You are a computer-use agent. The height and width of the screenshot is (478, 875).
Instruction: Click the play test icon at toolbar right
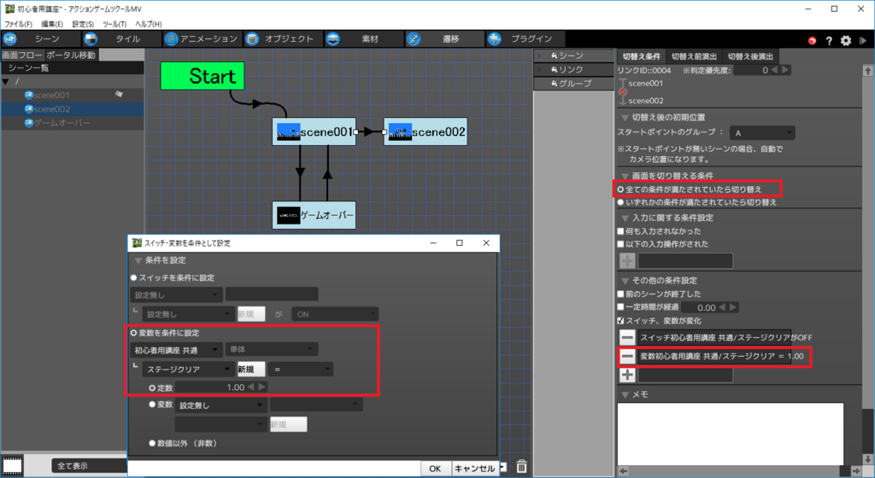[863, 41]
